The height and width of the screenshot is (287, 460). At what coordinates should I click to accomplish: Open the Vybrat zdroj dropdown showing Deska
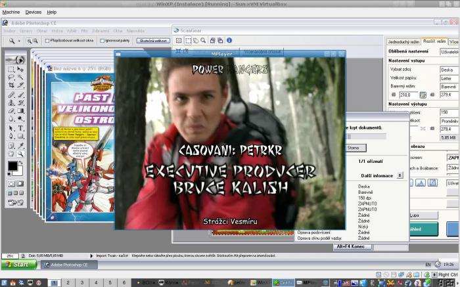pyautogui.click(x=449, y=70)
